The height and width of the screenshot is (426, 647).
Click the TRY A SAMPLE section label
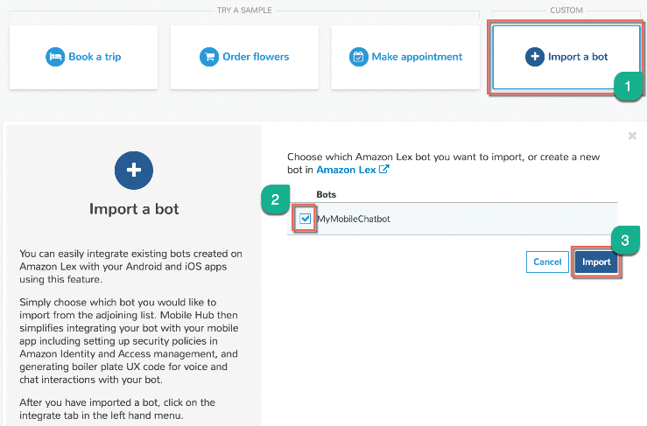[244, 10]
